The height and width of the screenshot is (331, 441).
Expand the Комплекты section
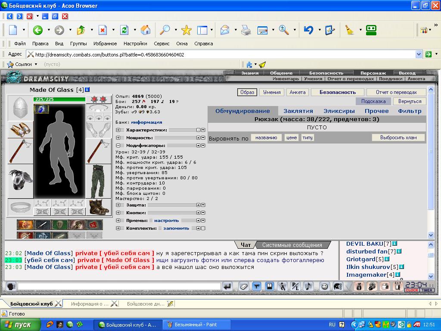(x=118, y=228)
